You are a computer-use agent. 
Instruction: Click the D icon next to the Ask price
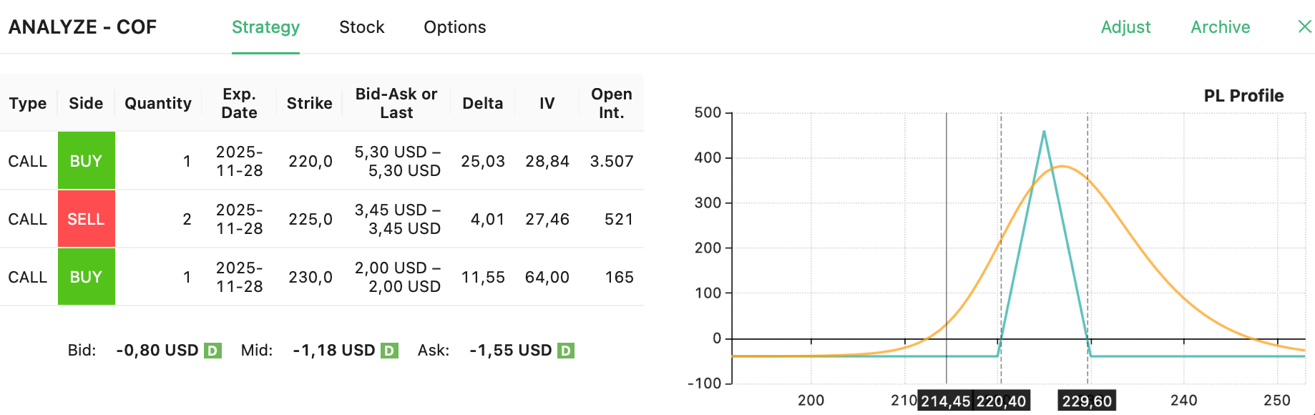(x=565, y=350)
